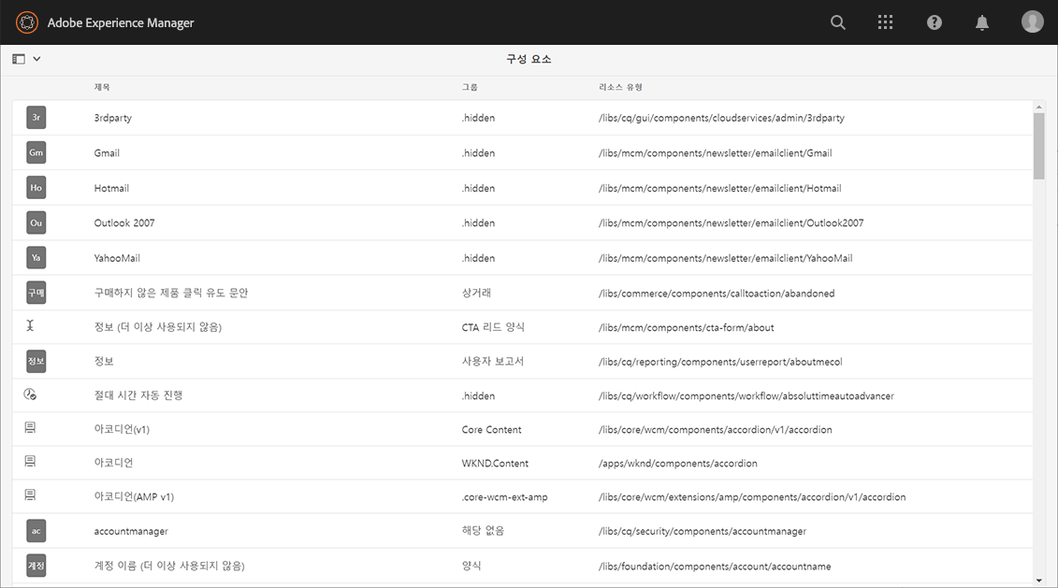Screen dimensions: 1058x588
Task: Click the accordion icon for WKND 아코디언
Action: click(x=30, y=462)
